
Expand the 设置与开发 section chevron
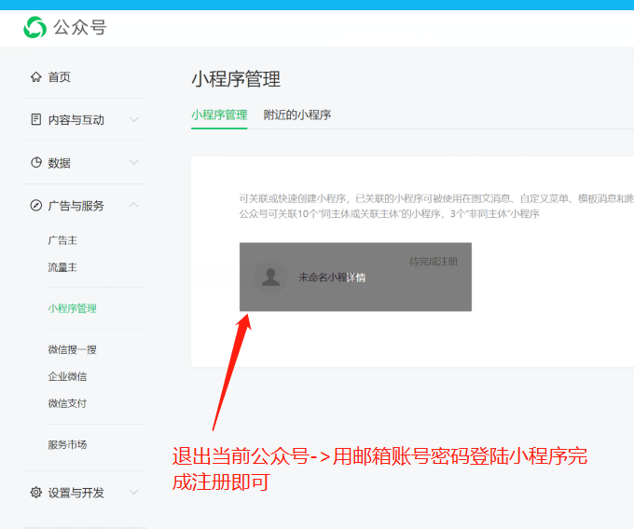coord(134,493)
